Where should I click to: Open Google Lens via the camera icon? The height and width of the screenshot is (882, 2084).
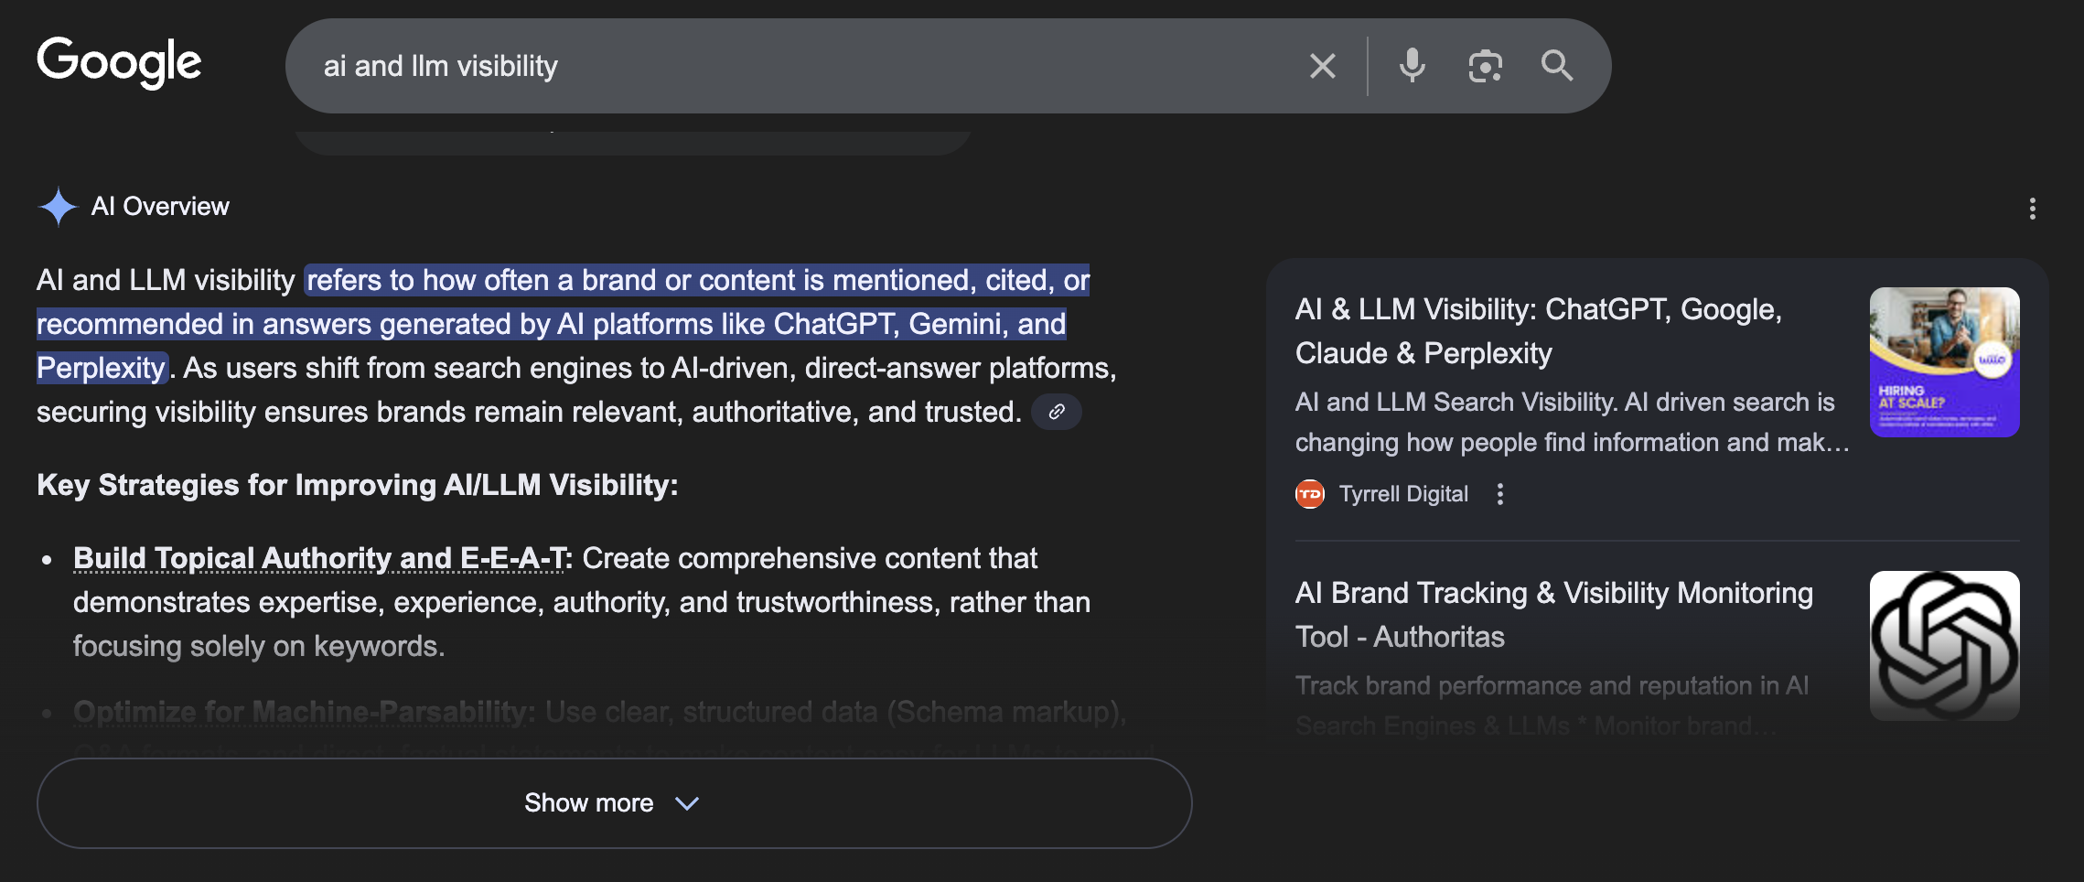1485,65
